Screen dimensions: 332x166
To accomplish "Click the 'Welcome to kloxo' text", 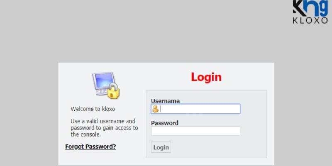I will (93, 109).
